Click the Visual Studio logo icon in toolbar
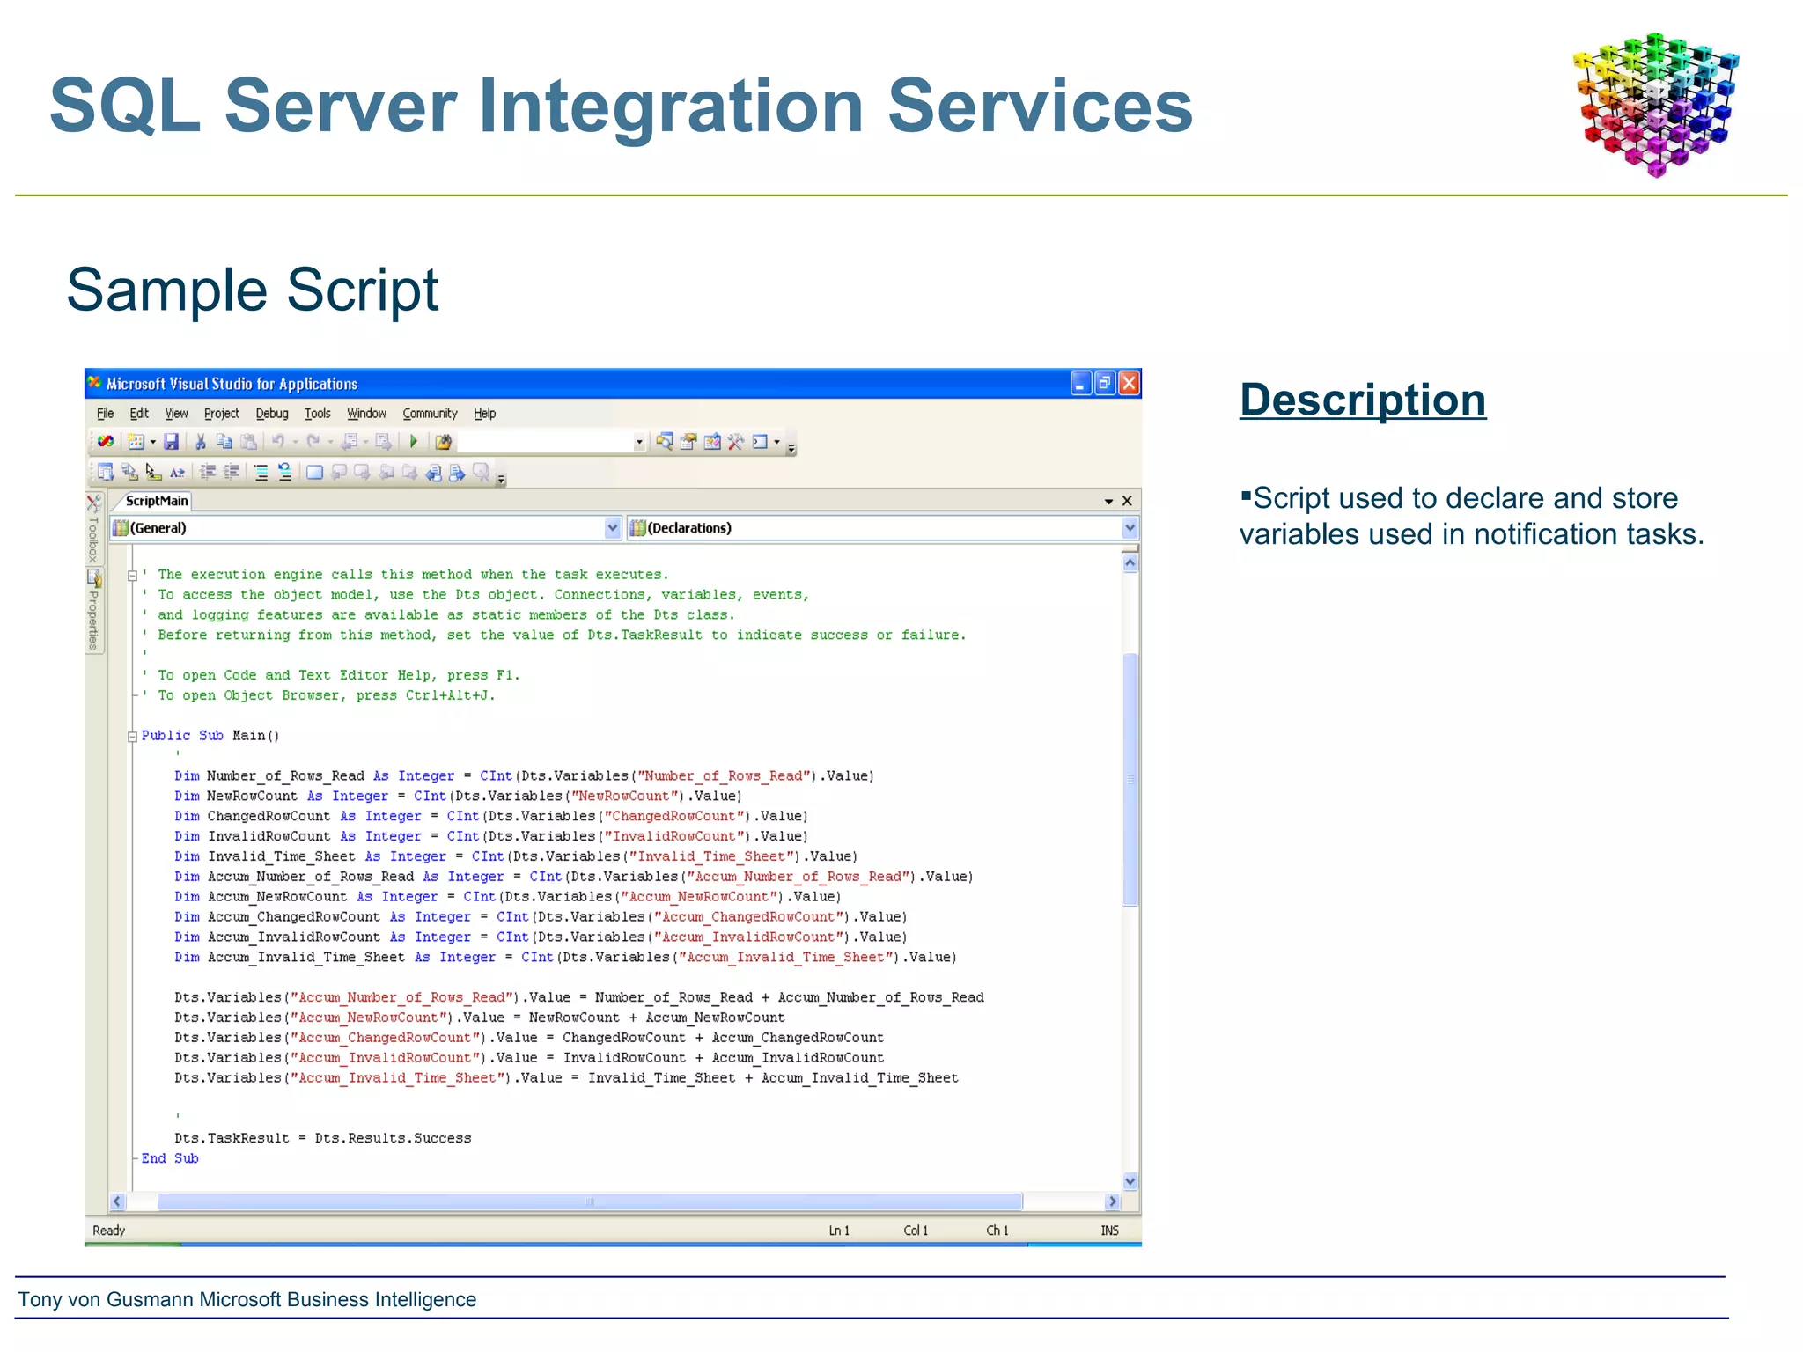 point(106,442)
